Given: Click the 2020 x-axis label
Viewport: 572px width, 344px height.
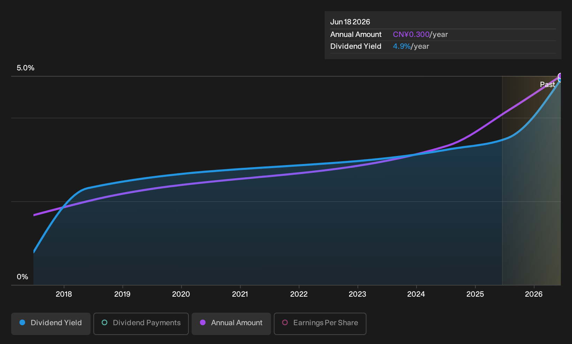Looking at the screenshot, I should click(x=181, y=294).
